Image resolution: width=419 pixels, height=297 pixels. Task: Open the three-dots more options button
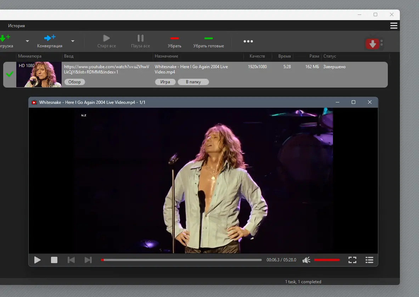248,41
